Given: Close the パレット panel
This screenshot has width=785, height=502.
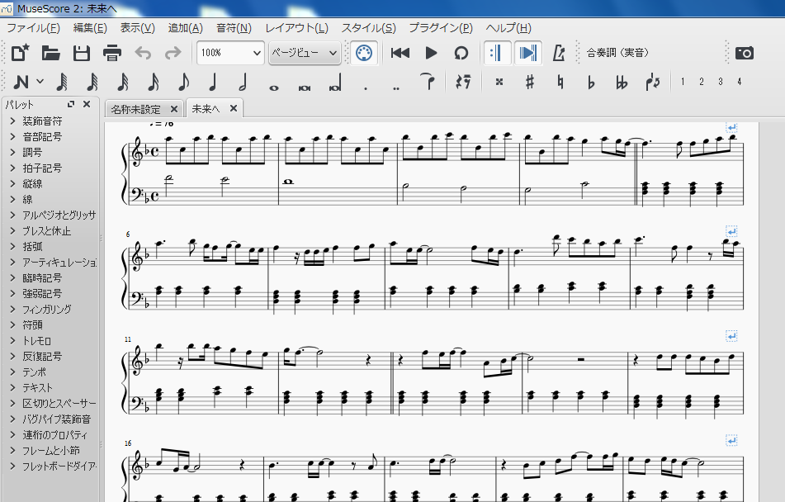Looking at the screenshot, I should pos(87,104).
